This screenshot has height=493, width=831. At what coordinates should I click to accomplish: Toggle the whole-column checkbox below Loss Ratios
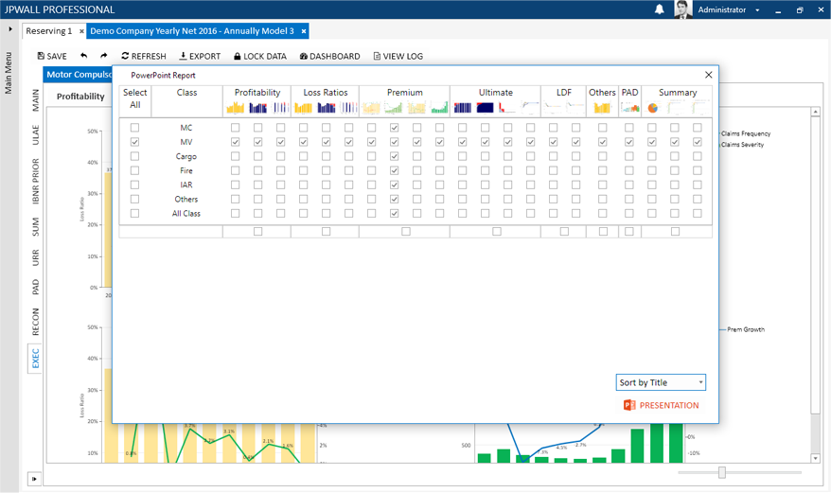coord(326,232)
